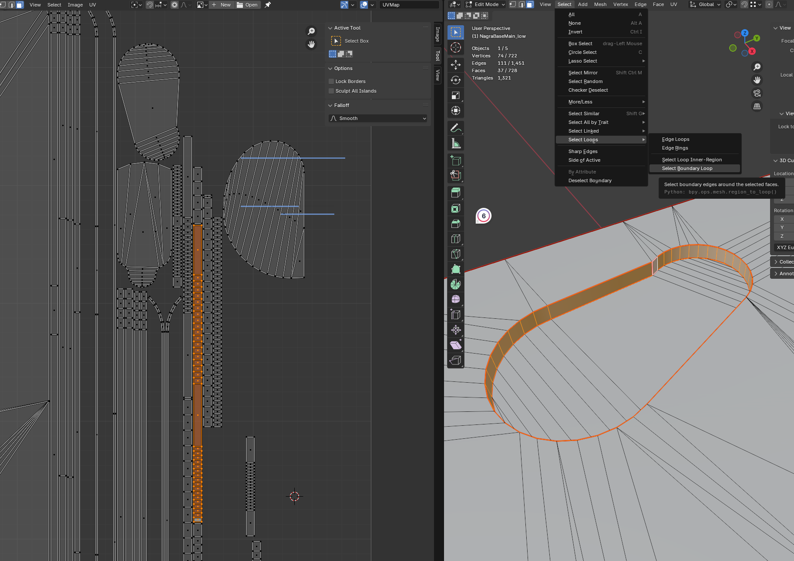Select the Transform tool icon

click(x=456, y=110)
